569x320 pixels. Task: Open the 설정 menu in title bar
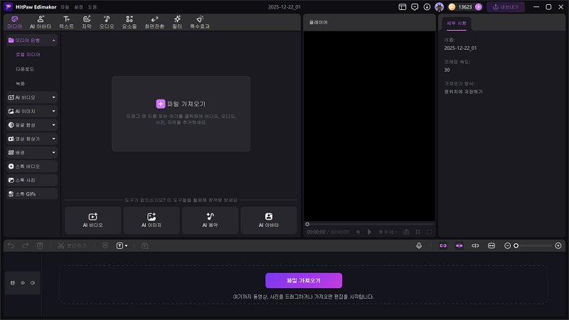click(x=79, y=7)
